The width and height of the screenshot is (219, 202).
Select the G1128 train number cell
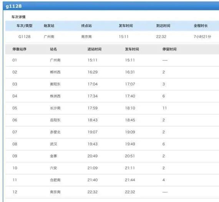[25, 37]
